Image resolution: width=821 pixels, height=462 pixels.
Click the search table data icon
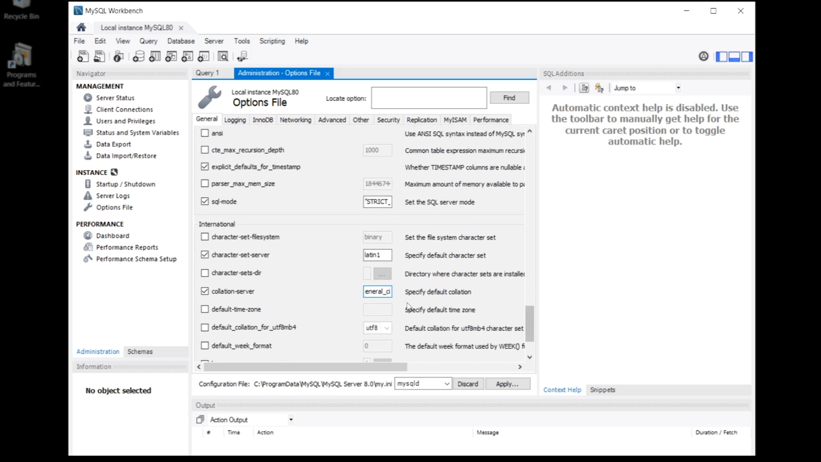[223, 56]
